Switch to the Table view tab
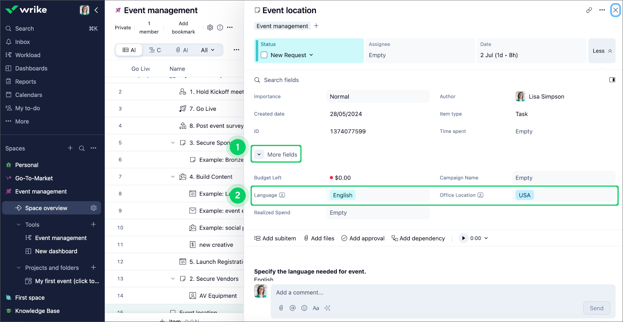This screenshot has height=322, width=623. (x=128, y=50)
